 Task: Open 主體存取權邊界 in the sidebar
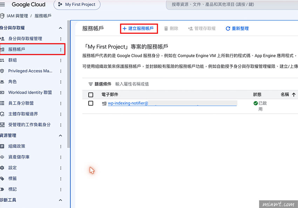[x=23, y=114]
